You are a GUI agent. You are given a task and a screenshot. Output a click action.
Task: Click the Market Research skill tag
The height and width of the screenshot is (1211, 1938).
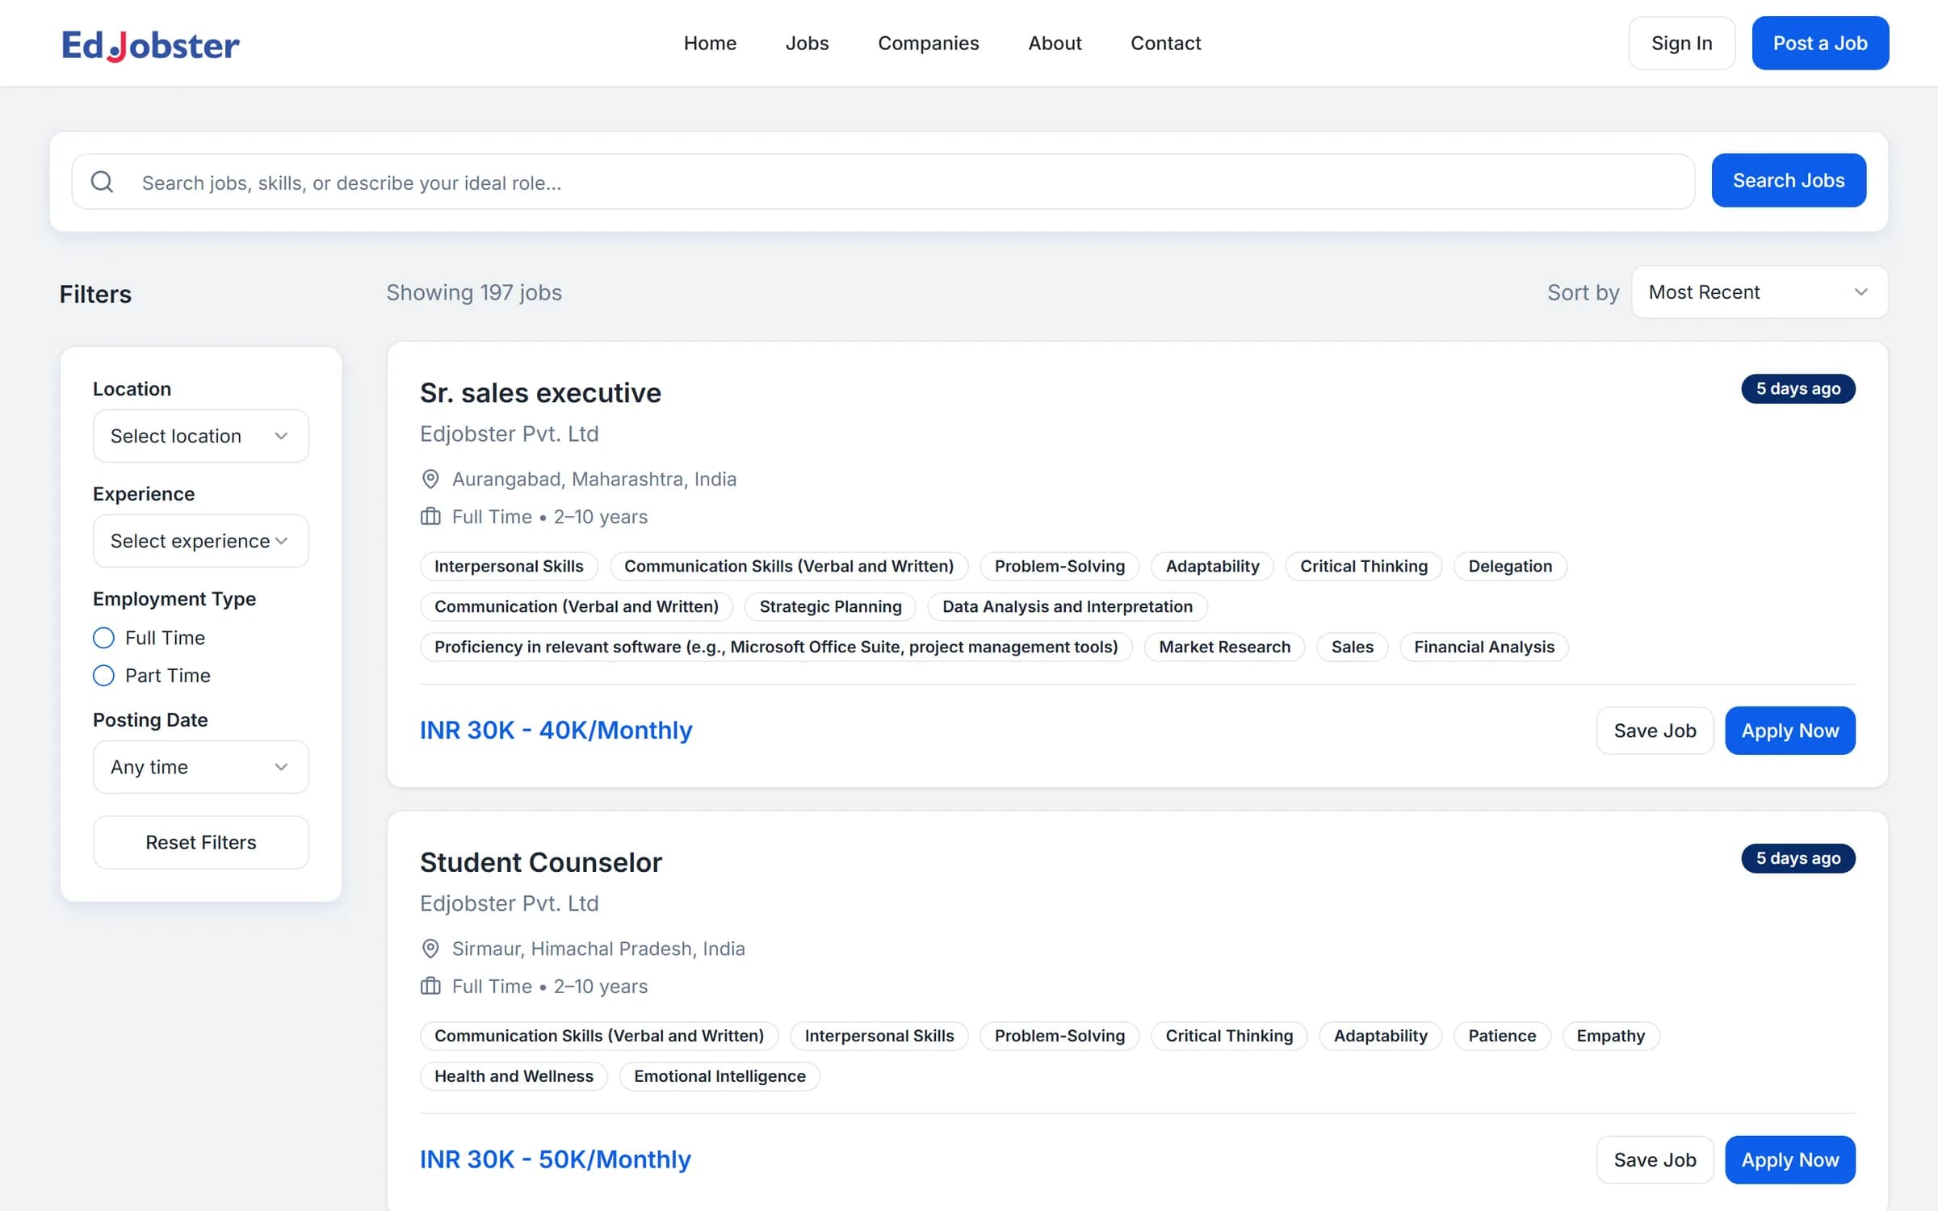pos(1224,647)
